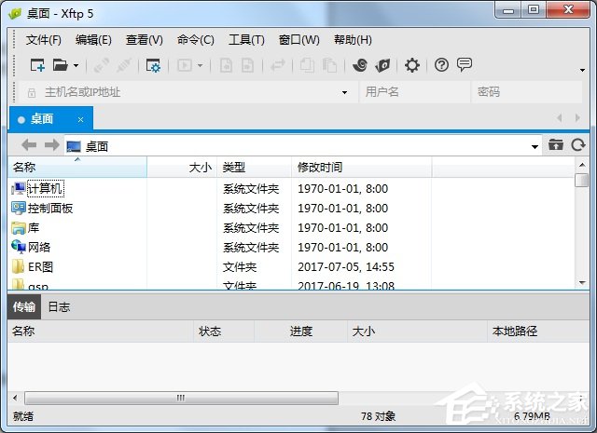This screenshot has height=433, width=597.
Task: Open the 工具(T) menu
Action: (246, 39)
